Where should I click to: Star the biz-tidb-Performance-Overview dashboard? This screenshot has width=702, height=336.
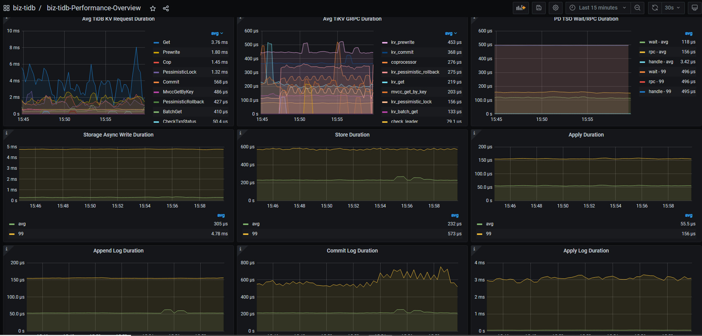[x=153, y=8]
